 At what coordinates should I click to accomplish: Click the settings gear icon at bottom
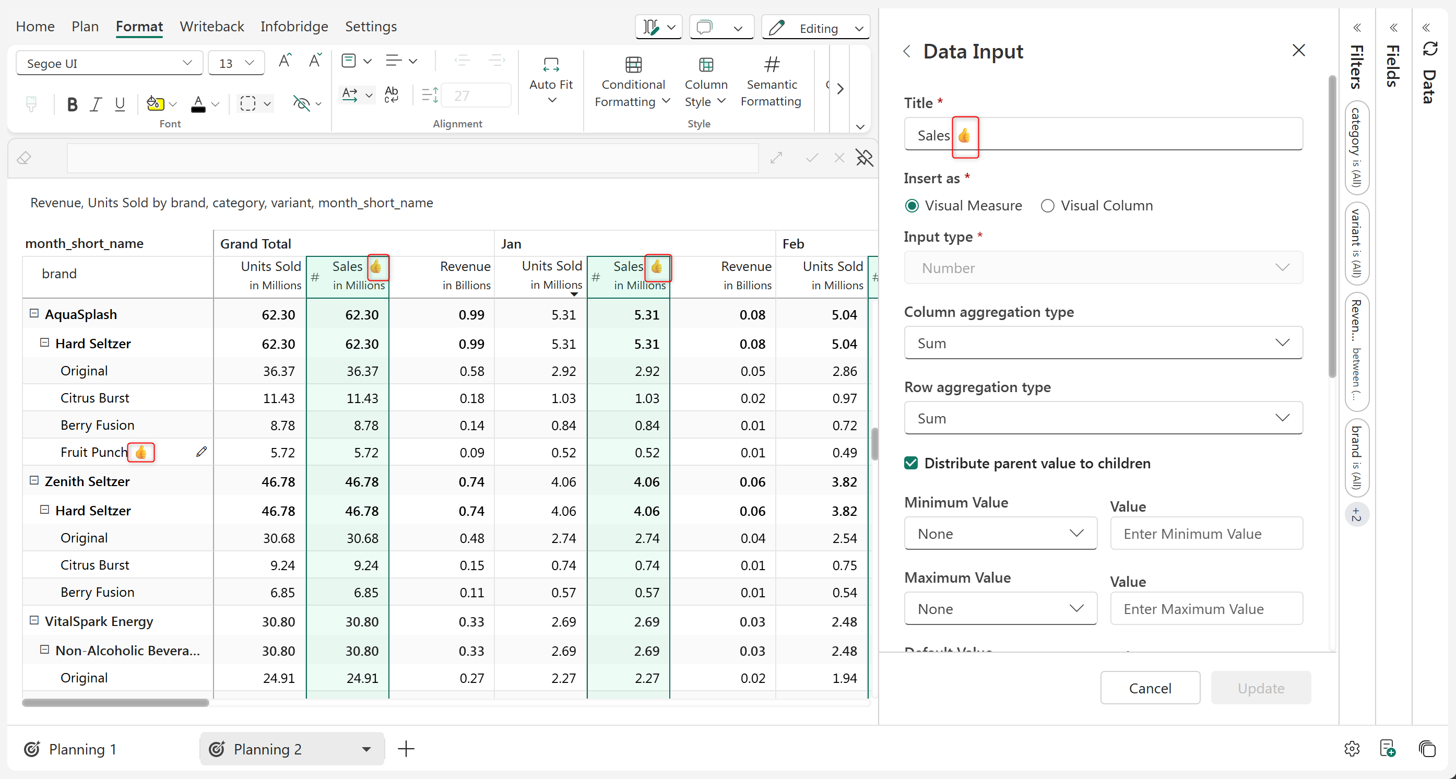coord(1352,749)
